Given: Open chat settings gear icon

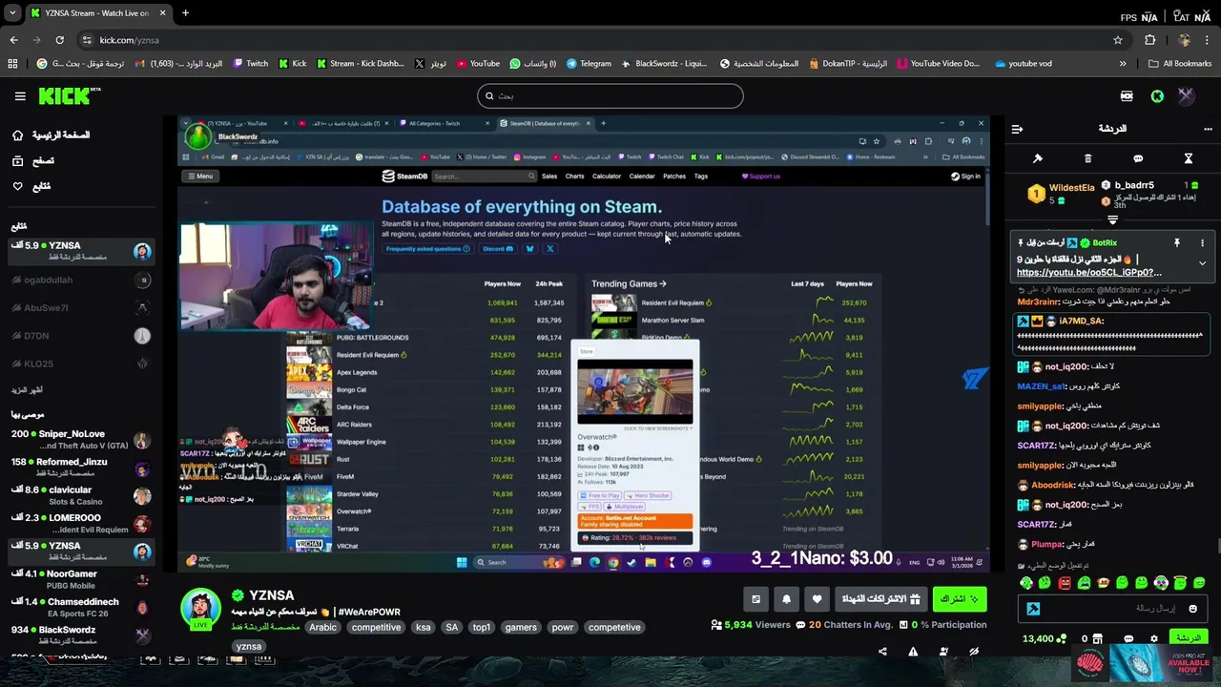Looking at the screenshot, I should [1153, 638].
